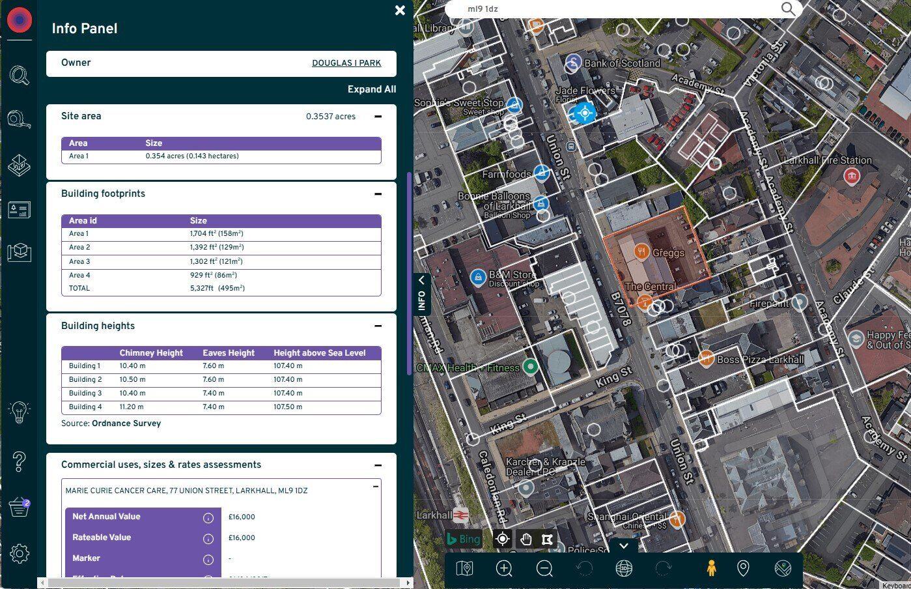The image size is (911, 589).
Task: Click the zoom in magnifier on map toolbar
Action: (x=504, y=569)
